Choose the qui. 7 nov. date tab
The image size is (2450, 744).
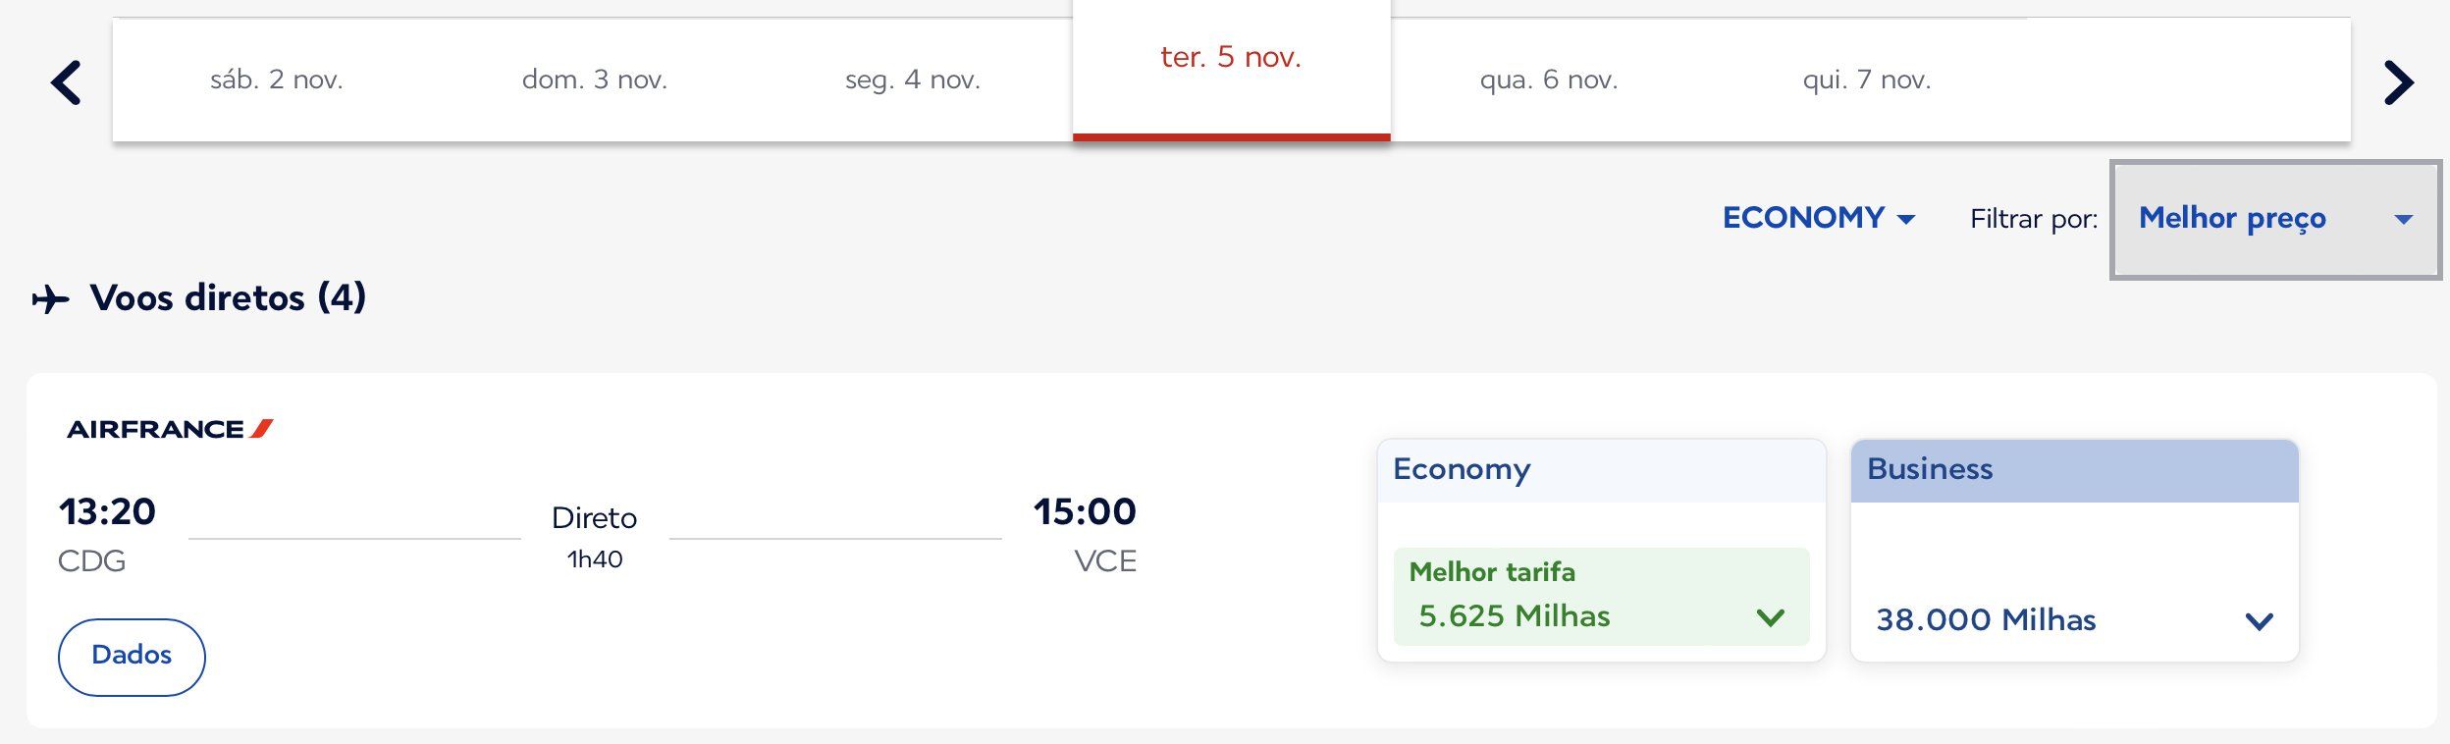[x=1867, y=80]
